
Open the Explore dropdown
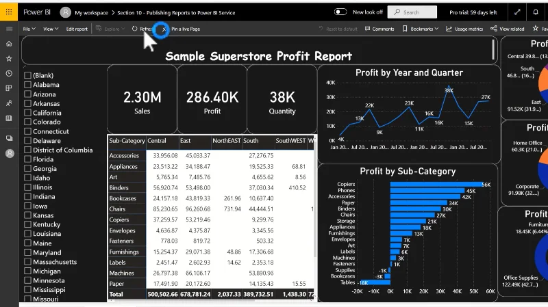point(110,29)
